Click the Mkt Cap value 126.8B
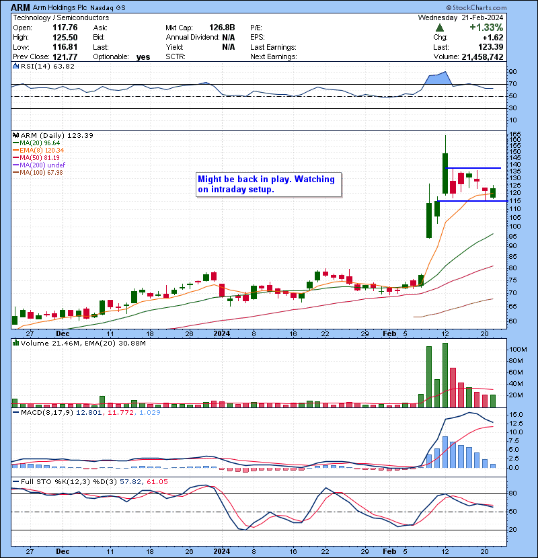 pos(222,28)
